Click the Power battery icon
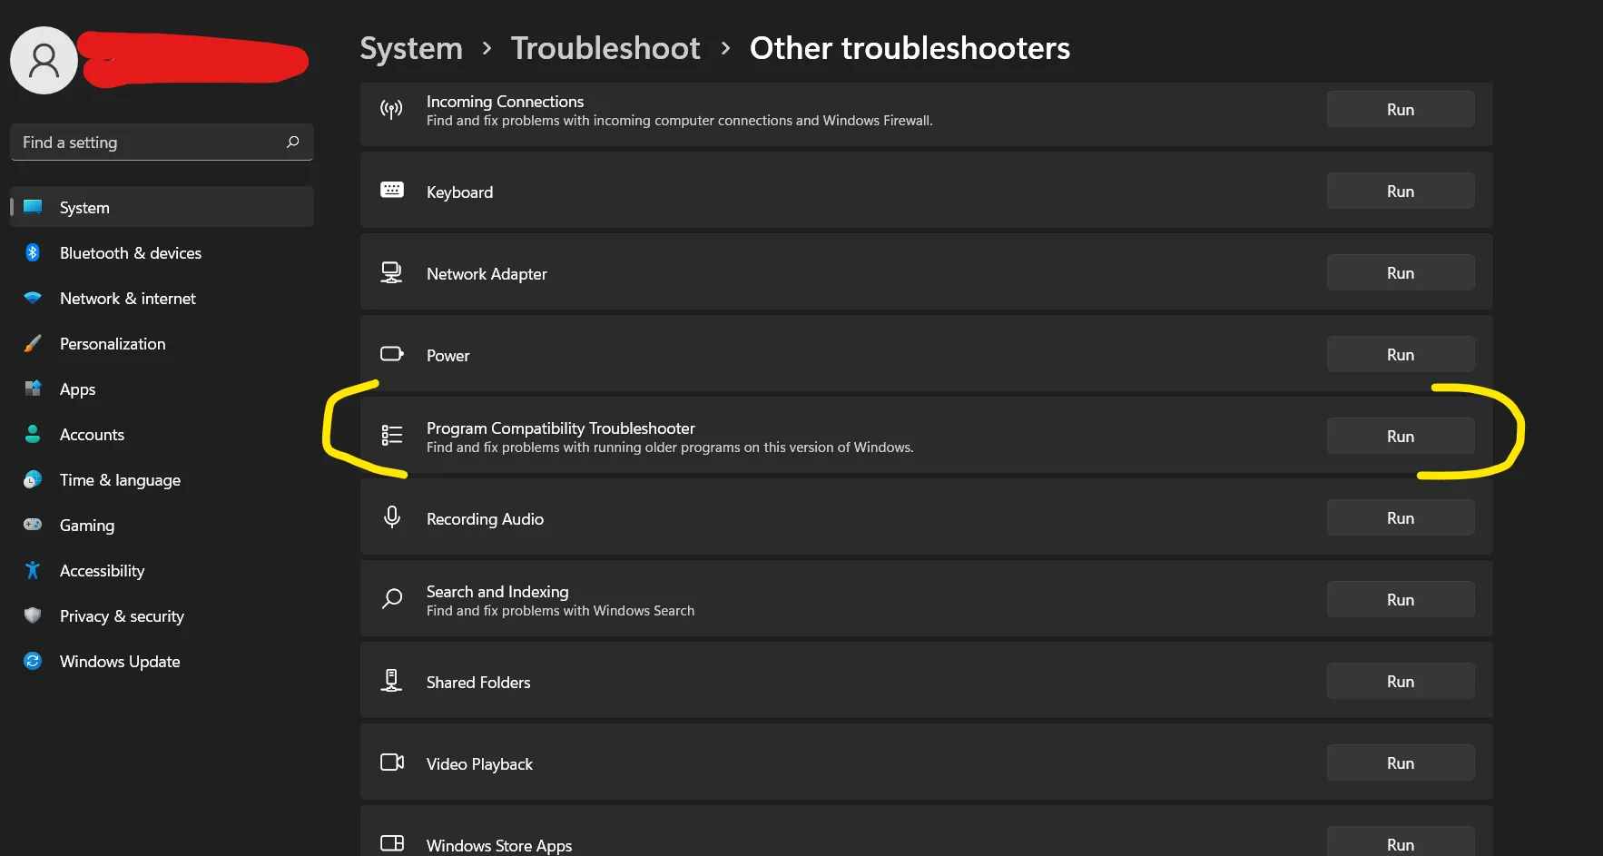Screen dimensions: 1603x856 pyautogui.click(x=392, y=354)
